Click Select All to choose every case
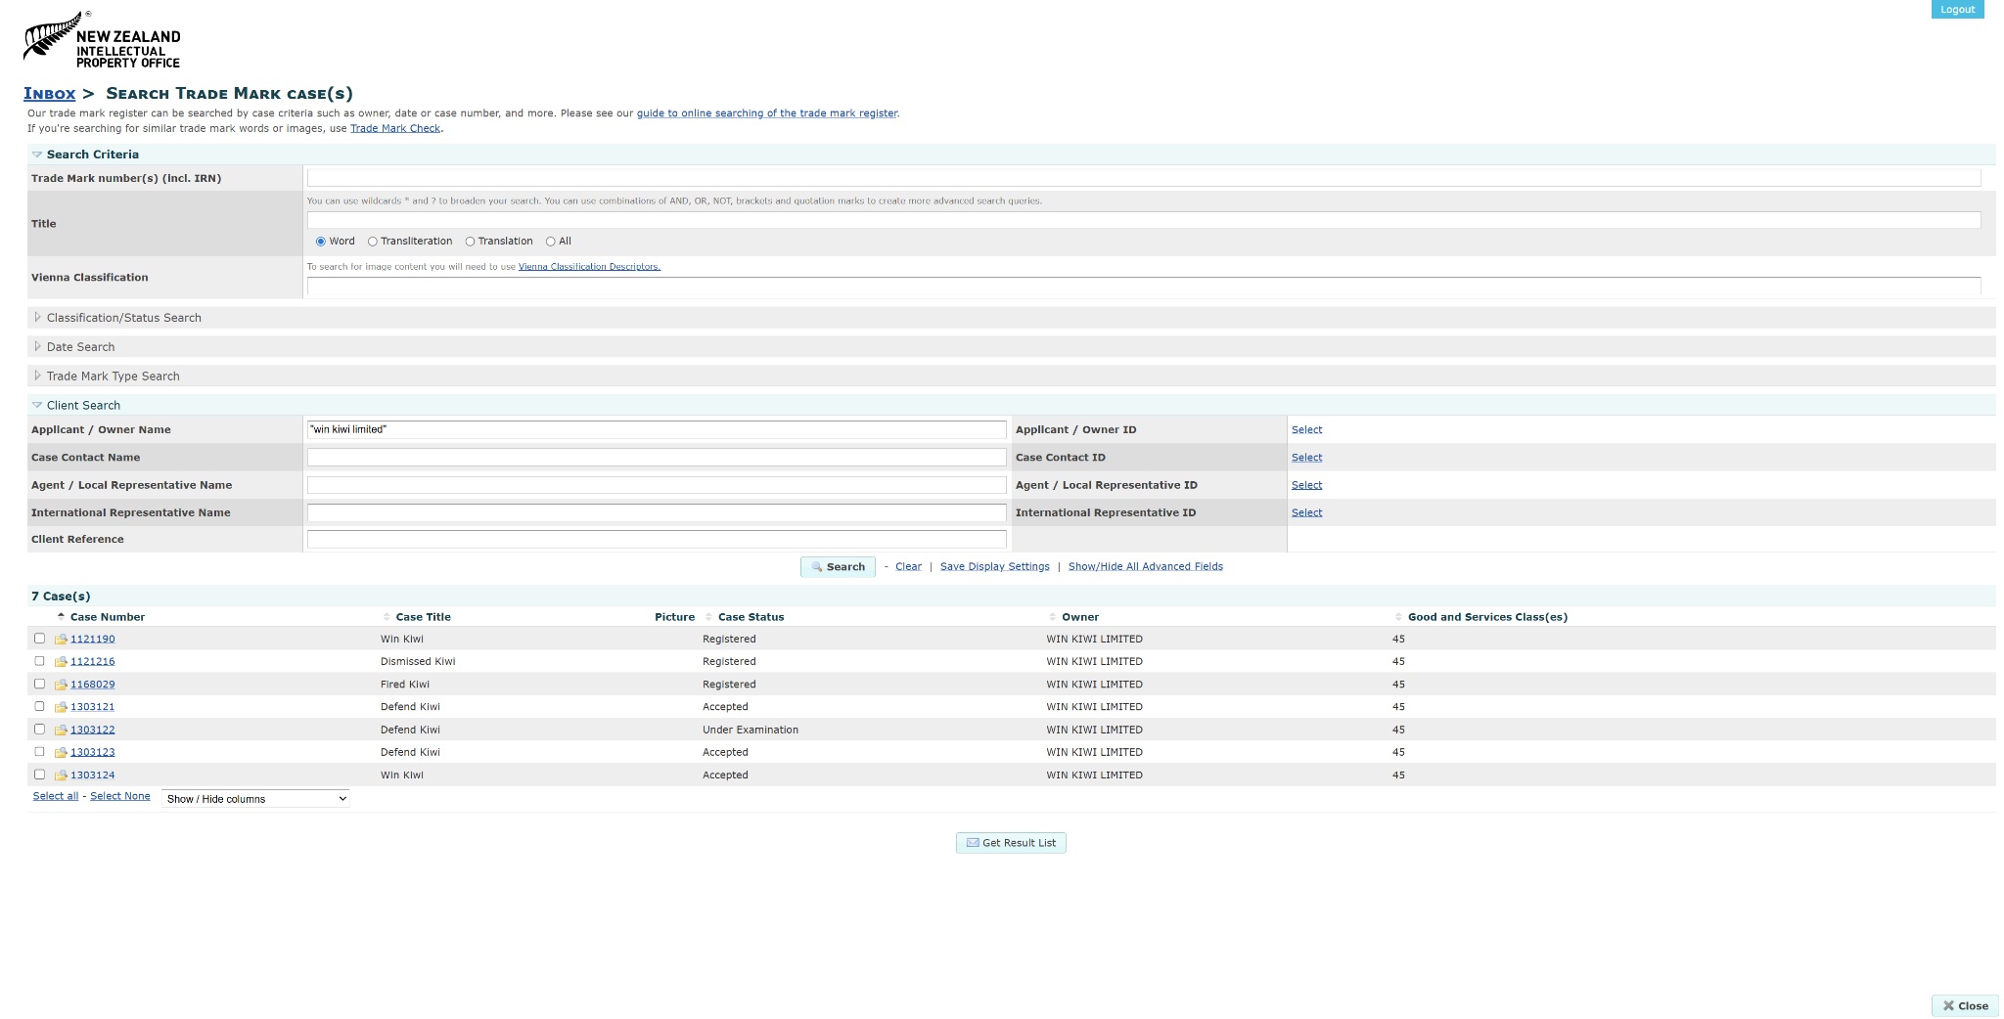Viewport: 2004px width, 1019px height. click(x=55, y=796)
